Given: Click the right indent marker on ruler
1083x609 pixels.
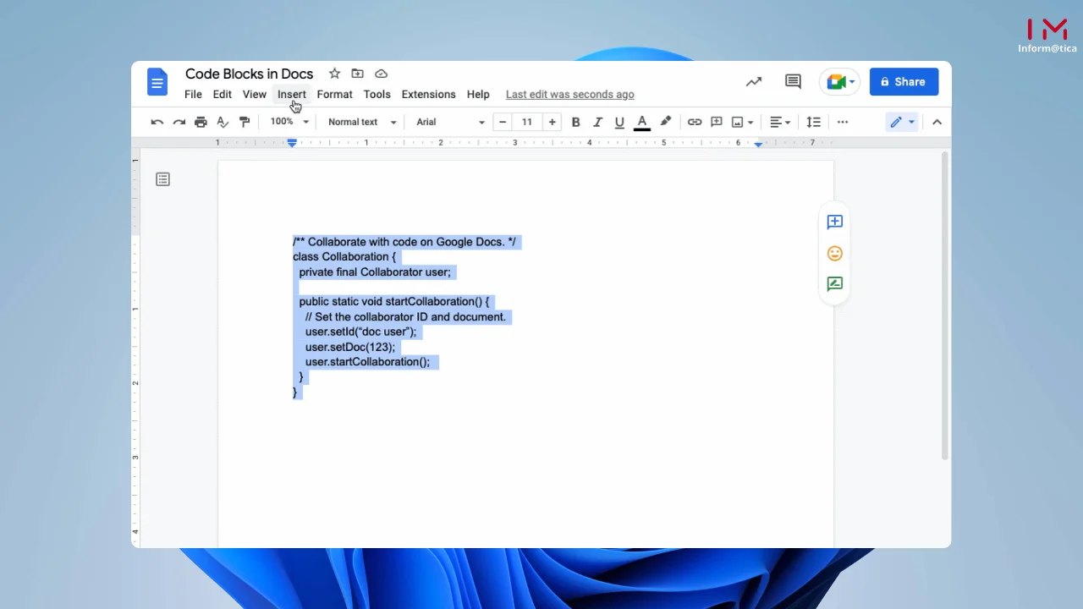Looking at the screenshot, I should 758,144.
